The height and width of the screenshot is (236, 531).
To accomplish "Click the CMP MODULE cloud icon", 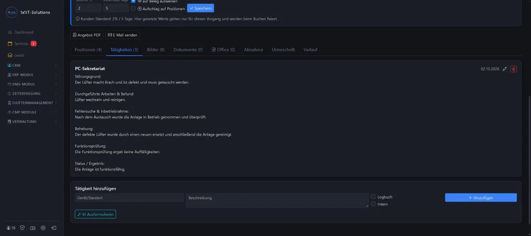I will click(x=9, y=112).
